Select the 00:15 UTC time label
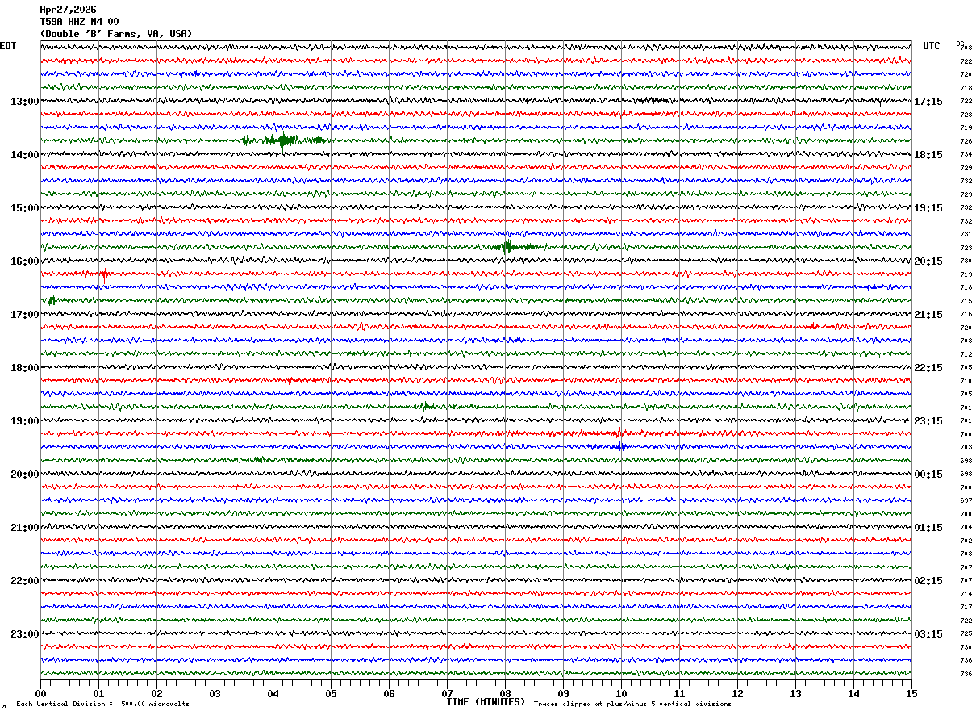Image resolution: width=976 pixels, height=715 pixels. pyautogui.click(x=928, y=475)
